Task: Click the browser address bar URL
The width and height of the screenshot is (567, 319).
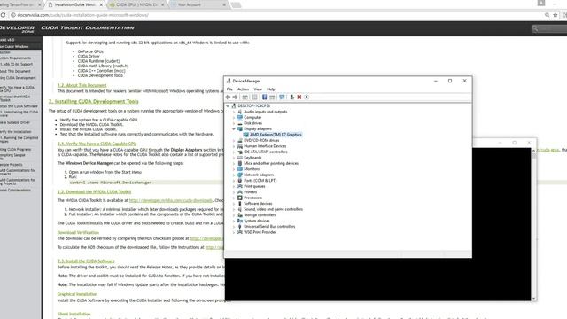Action: pos(83,15)
